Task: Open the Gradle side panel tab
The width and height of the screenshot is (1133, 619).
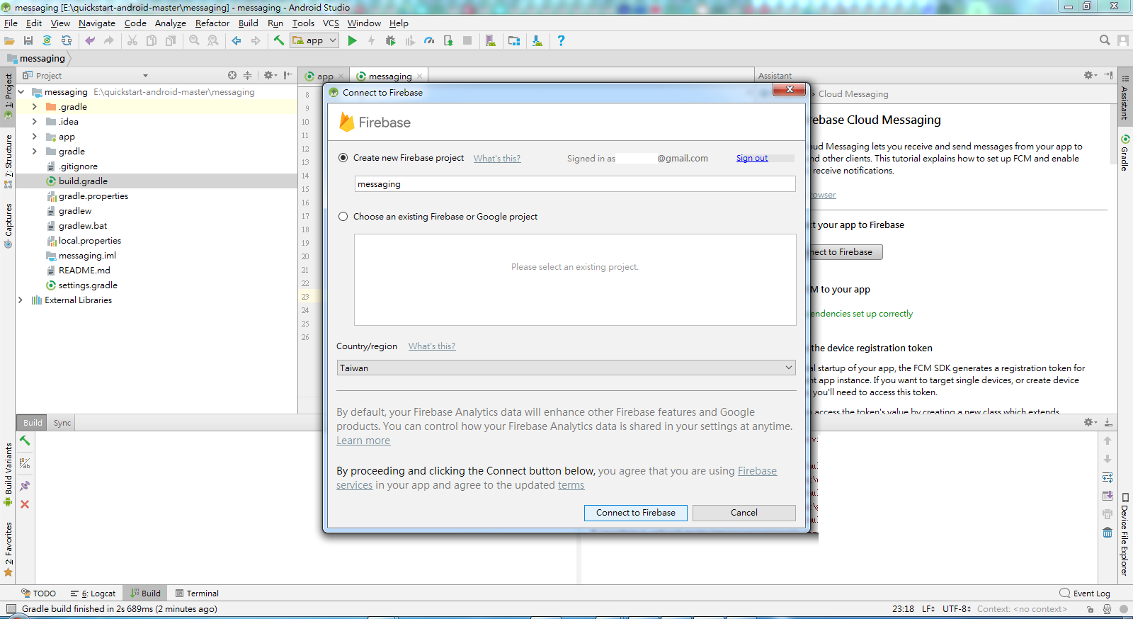Action: pyautogui.click(x=1125, y=153)
